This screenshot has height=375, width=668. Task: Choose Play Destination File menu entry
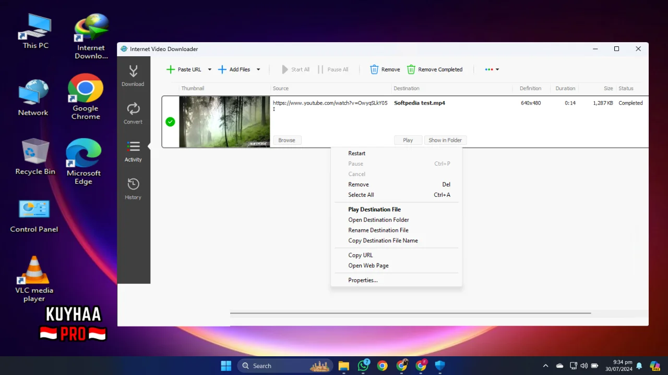click(396, 209)
